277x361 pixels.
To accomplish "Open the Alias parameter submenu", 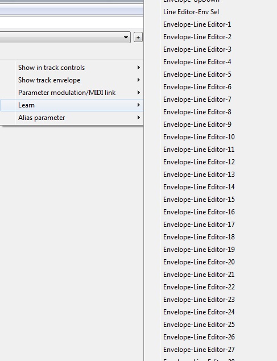I will coord(72,118).
